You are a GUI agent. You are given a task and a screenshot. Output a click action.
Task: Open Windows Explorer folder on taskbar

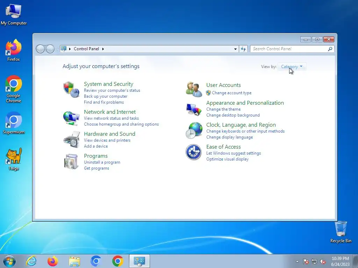point(74,261)
